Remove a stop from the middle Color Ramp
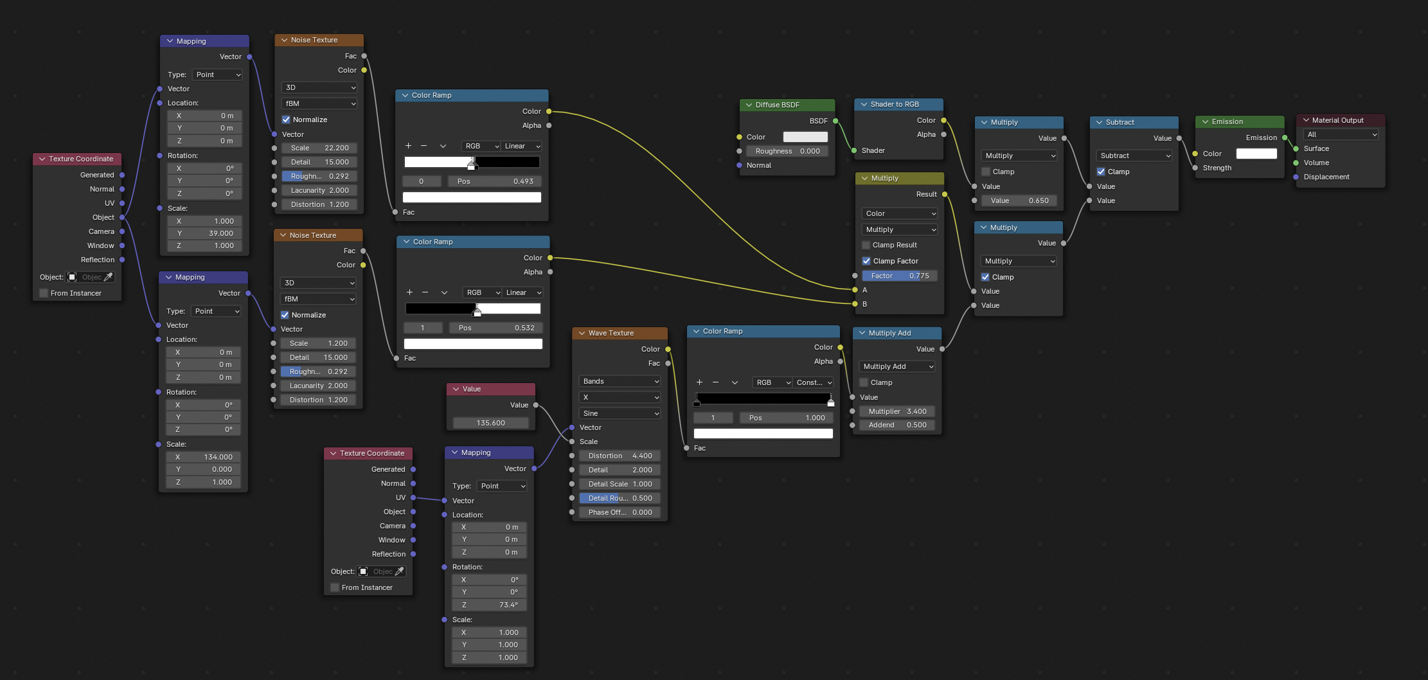The width and height of the screenshot is (1428, 680). (x=426, y=292)
